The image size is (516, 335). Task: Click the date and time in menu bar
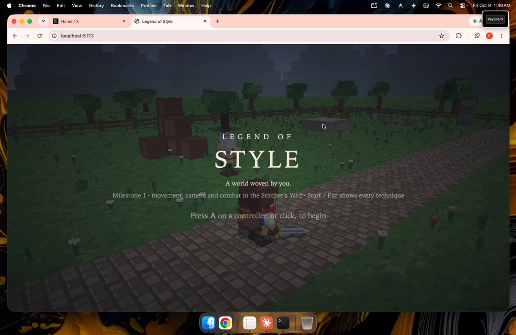click(x=491, y=6)
